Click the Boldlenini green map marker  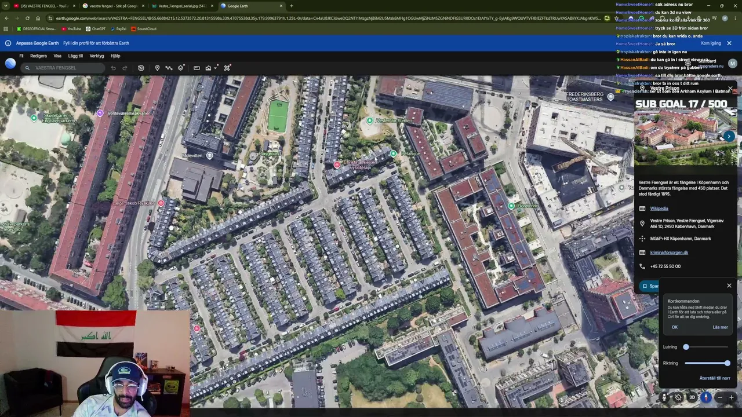pyautogui.click(x=511, y=206)
